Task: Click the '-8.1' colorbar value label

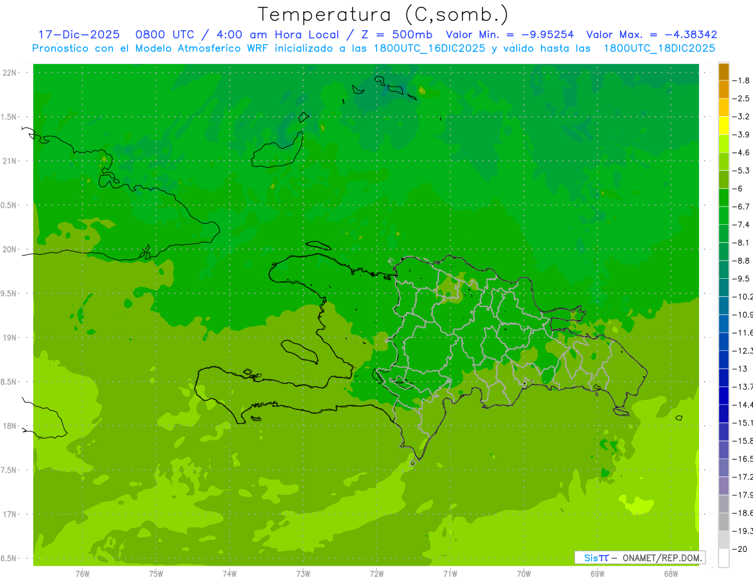Action: [x=742, y=242]
